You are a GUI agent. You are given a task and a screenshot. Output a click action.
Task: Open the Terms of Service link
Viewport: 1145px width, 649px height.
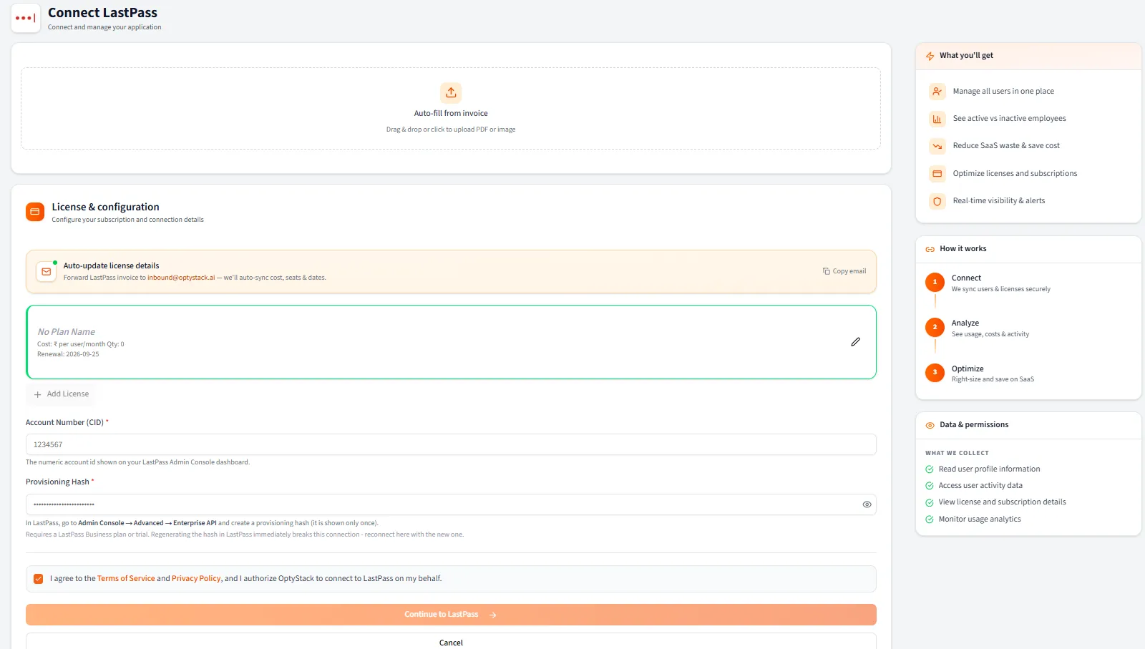[126, 579]
